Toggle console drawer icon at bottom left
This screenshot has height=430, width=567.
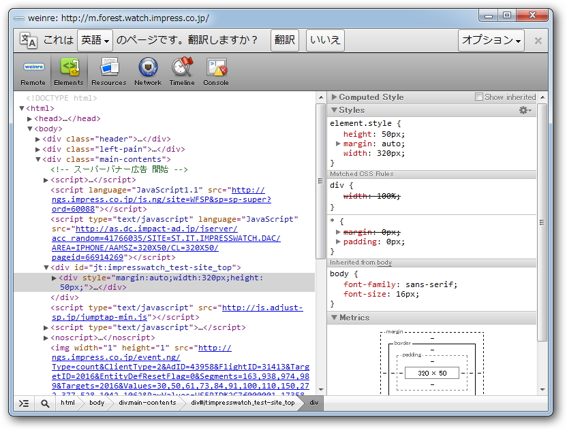[x=24, y=403]
